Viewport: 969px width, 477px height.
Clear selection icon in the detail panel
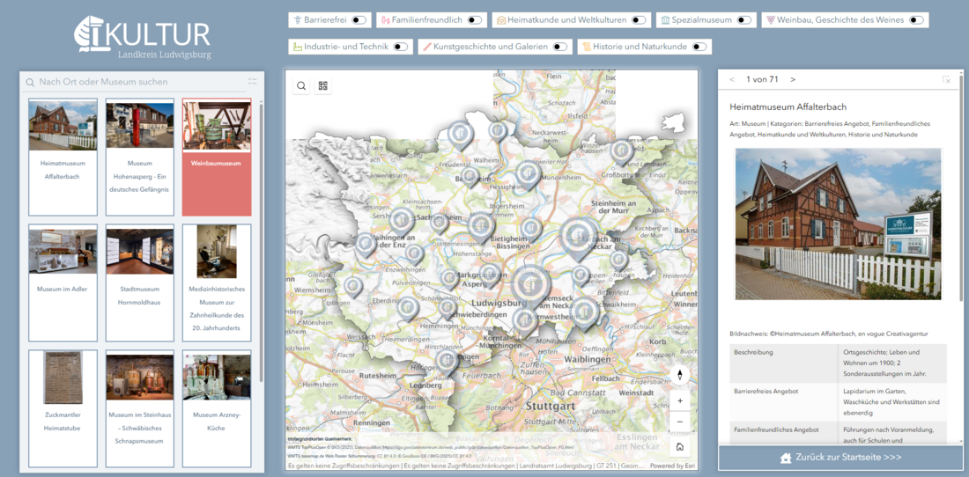[x=946, y=80]
